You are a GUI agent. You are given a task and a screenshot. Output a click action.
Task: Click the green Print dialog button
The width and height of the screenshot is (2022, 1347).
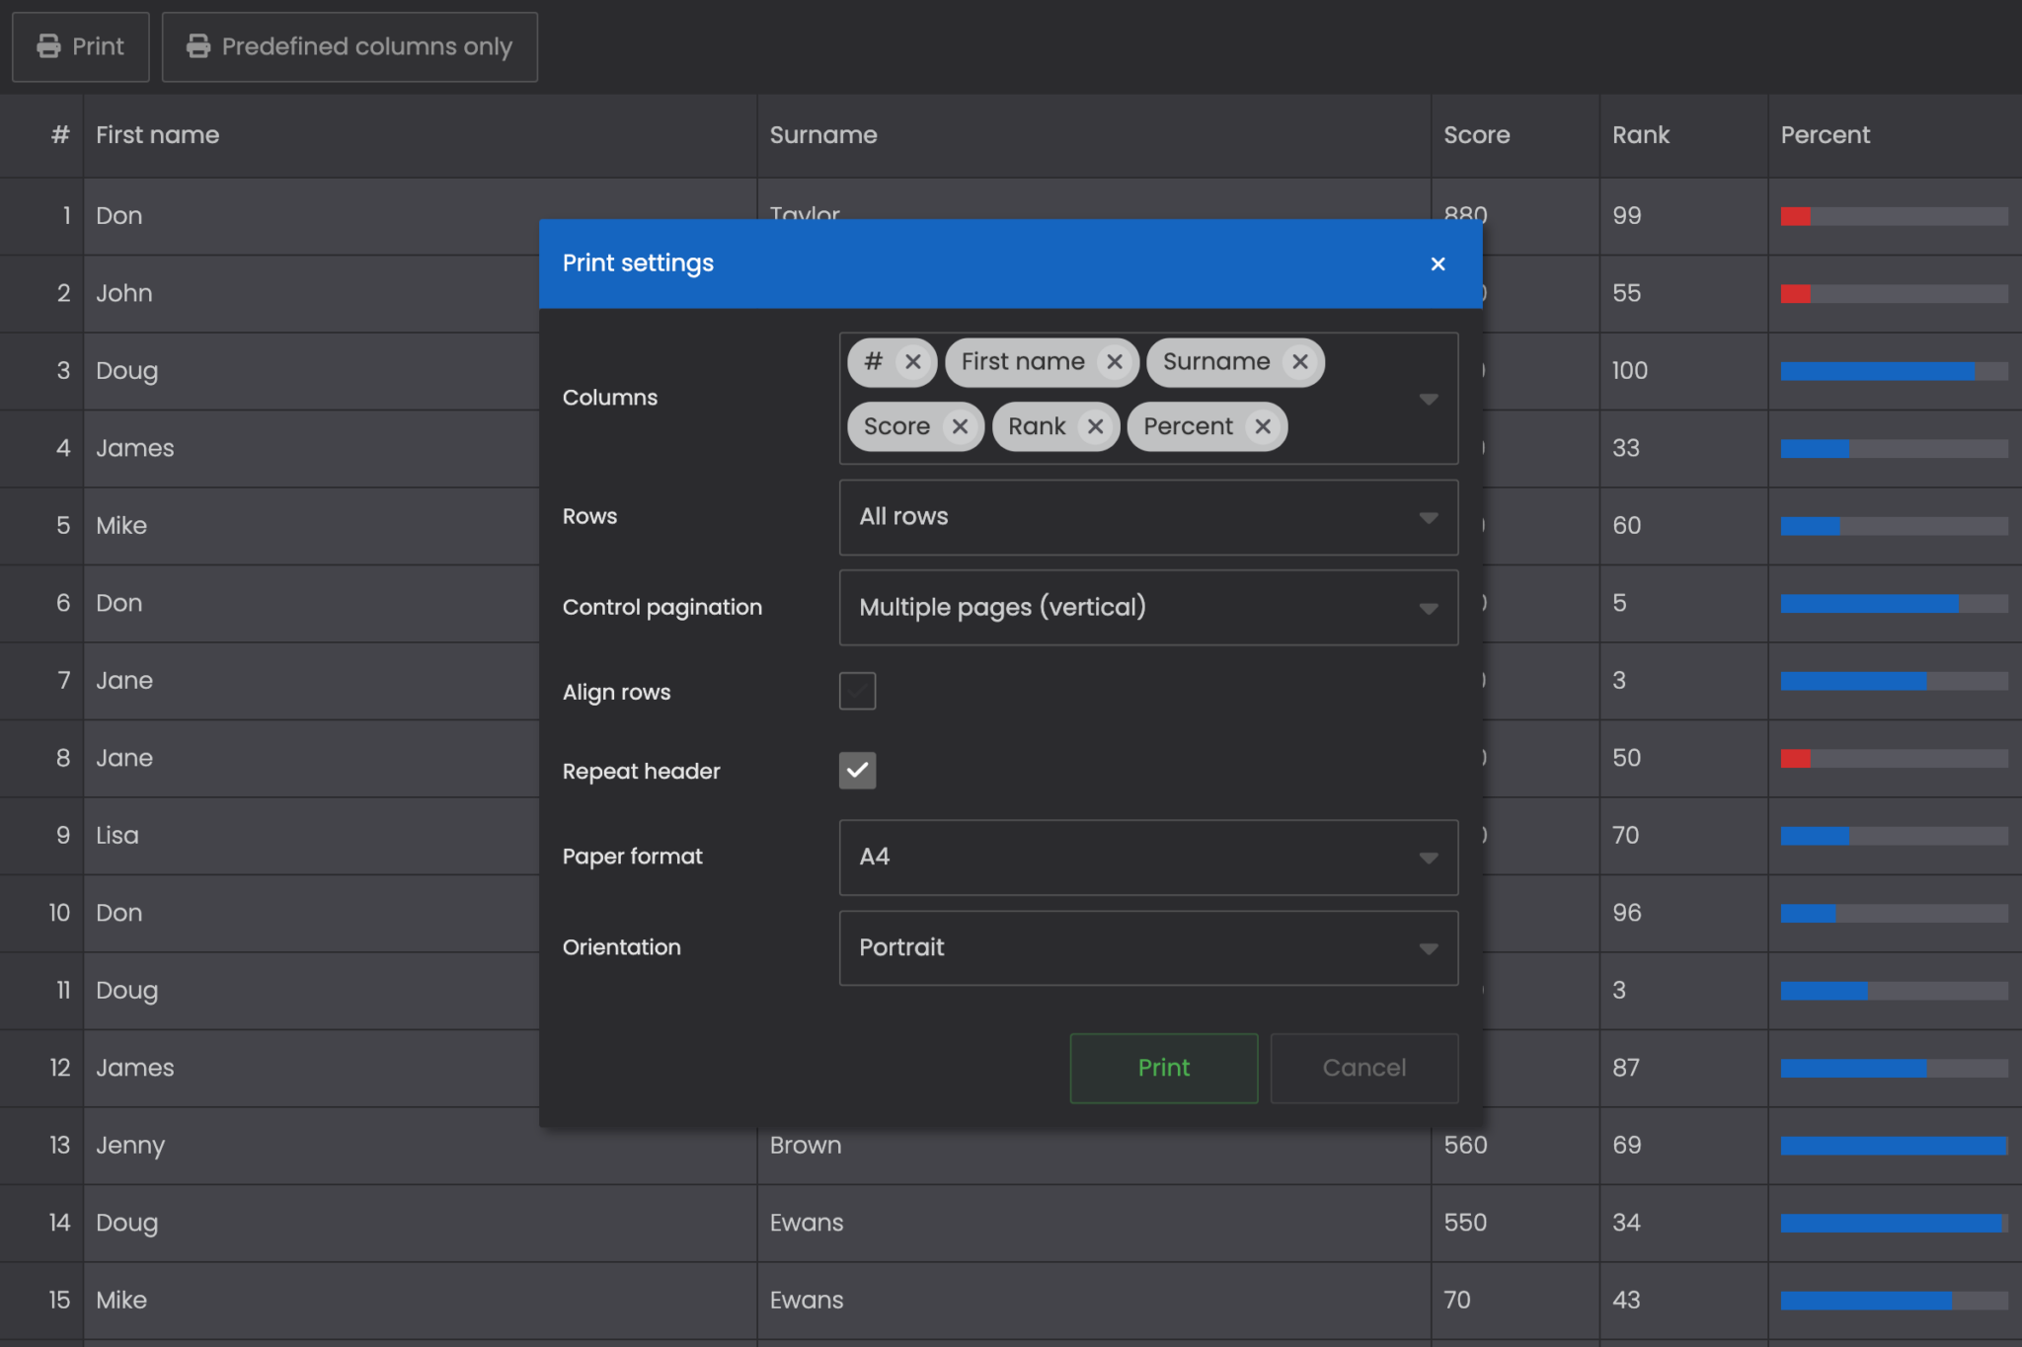(1163, 1068)
